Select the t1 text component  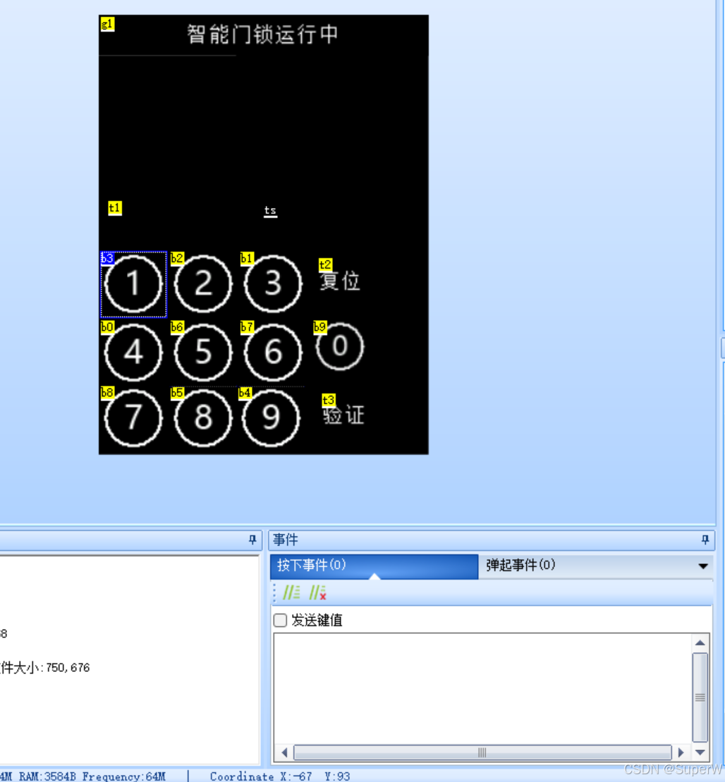pyautogui.click(x=115, y=208)
